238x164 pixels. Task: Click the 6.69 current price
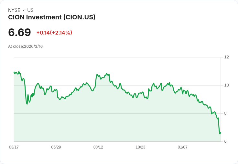[19, 33]
